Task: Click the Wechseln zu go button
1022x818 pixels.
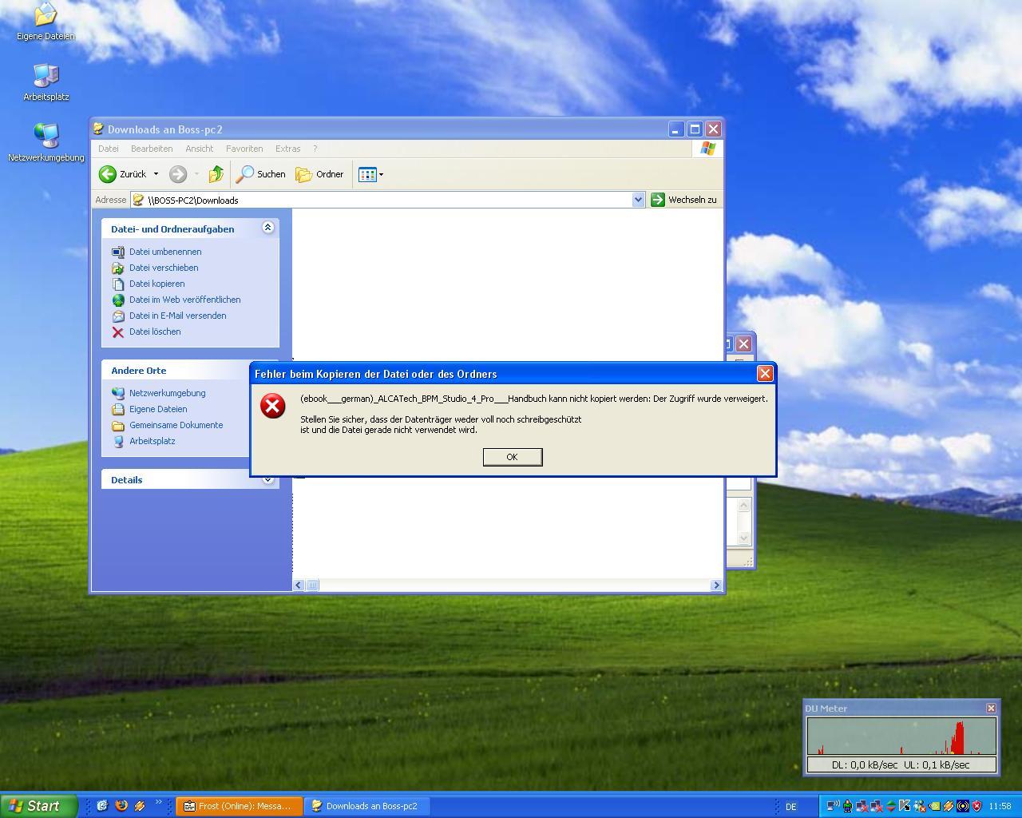Action: coord(683,200)
